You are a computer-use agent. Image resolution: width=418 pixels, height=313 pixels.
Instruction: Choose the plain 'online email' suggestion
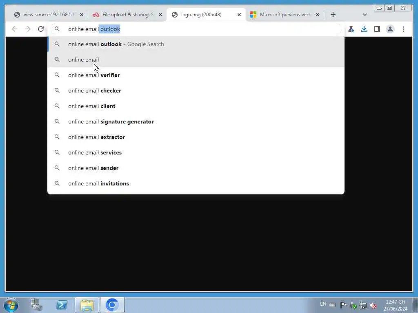click(x=196, y=60)
